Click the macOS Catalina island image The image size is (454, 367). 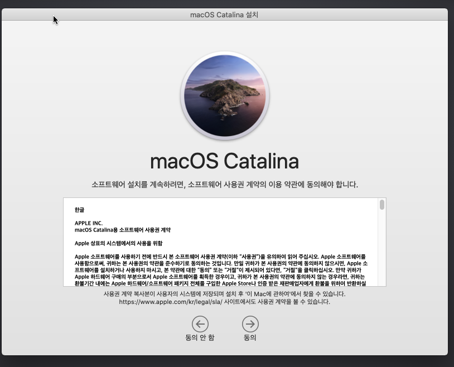pyautogui.click(x=225, y=95)
